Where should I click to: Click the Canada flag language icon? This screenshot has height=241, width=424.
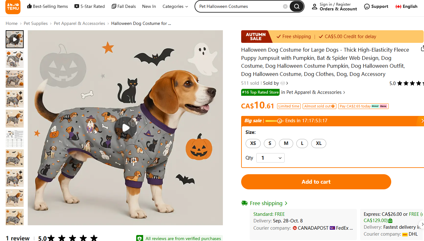click(398, 7)
